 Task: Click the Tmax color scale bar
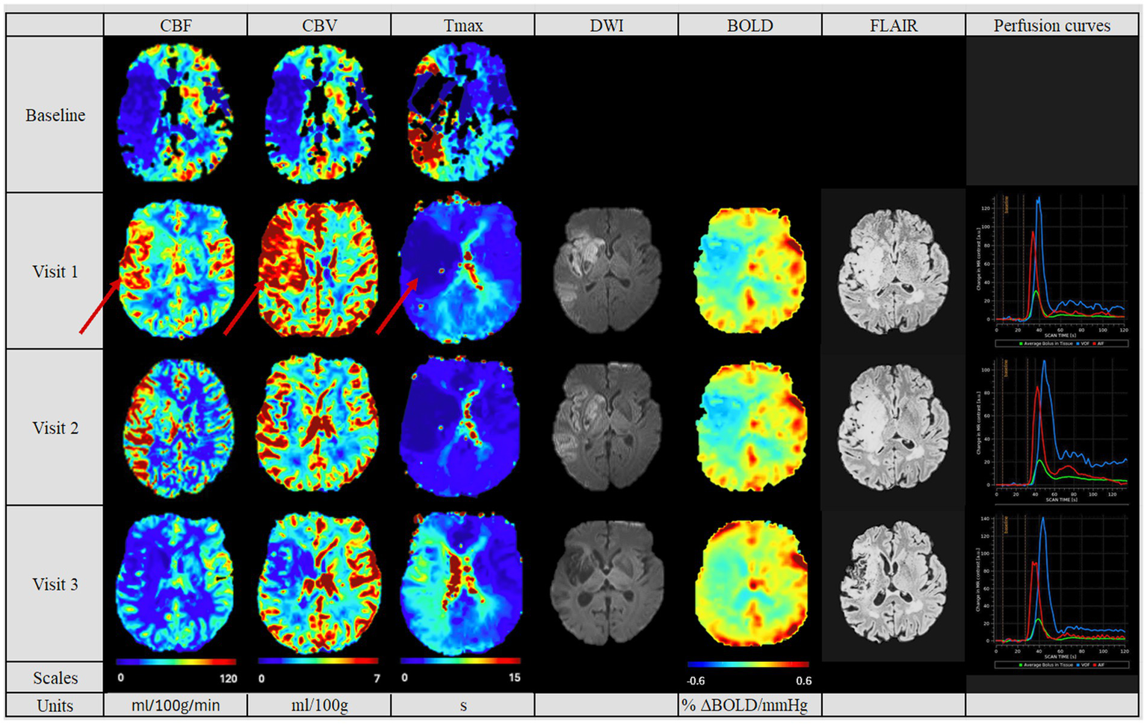(x=460, y=661)
